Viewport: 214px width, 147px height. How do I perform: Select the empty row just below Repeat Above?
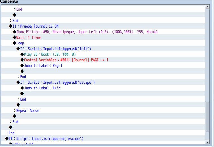click(x=103, y=116)
